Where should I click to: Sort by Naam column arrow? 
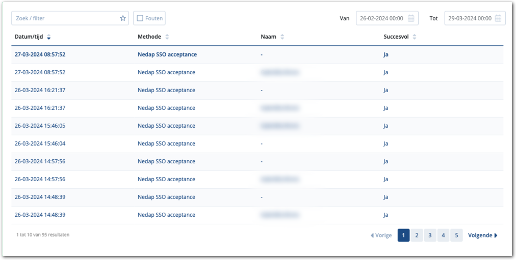pos(282,37)
